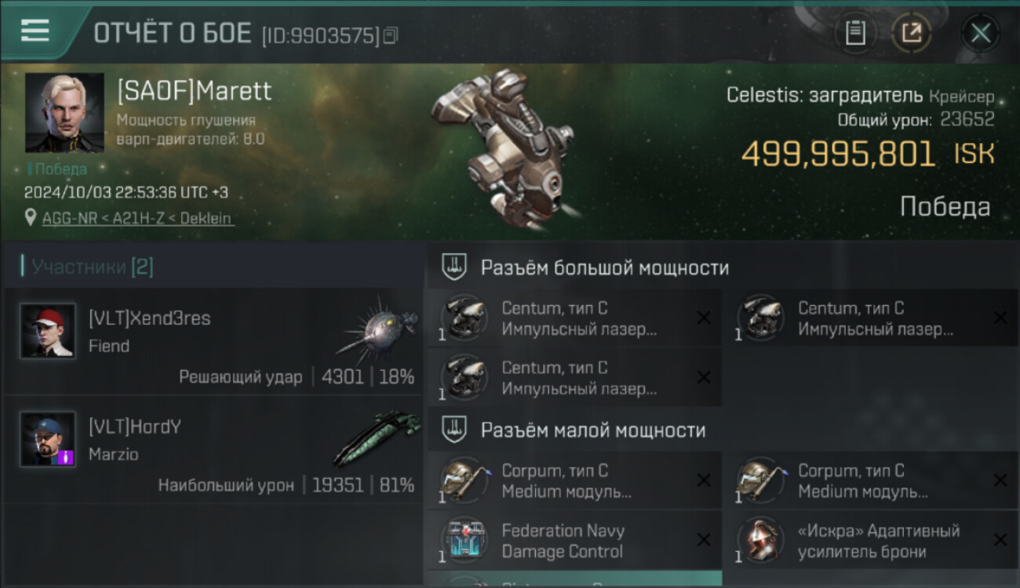Screen dimensions: 1020x588
Task: Share the battle report
Action: (912, 33)
